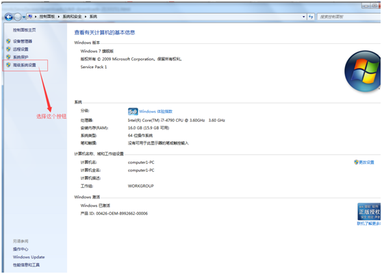
Task: Click the WORKGROUP workgroup value
Action: tap(141, 186)
